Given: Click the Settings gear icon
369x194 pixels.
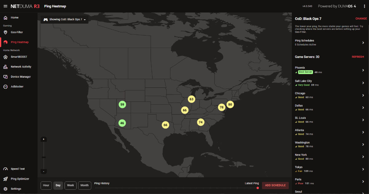Looking at the screenshot, I should point(5,189).
